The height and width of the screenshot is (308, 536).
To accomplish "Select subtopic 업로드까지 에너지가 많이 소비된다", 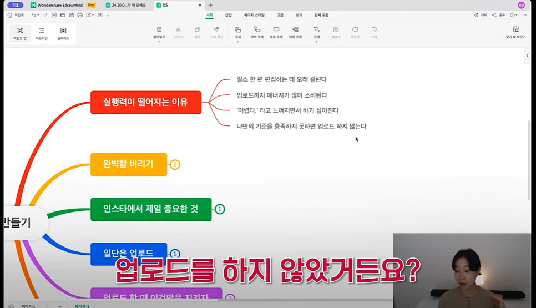I will [x=282, y=95].
